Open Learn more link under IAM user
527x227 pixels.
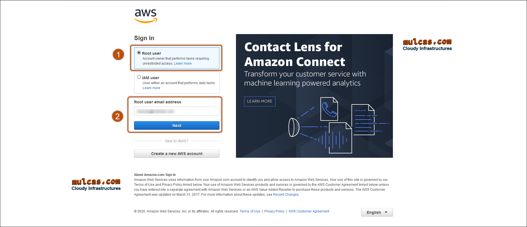151,88
